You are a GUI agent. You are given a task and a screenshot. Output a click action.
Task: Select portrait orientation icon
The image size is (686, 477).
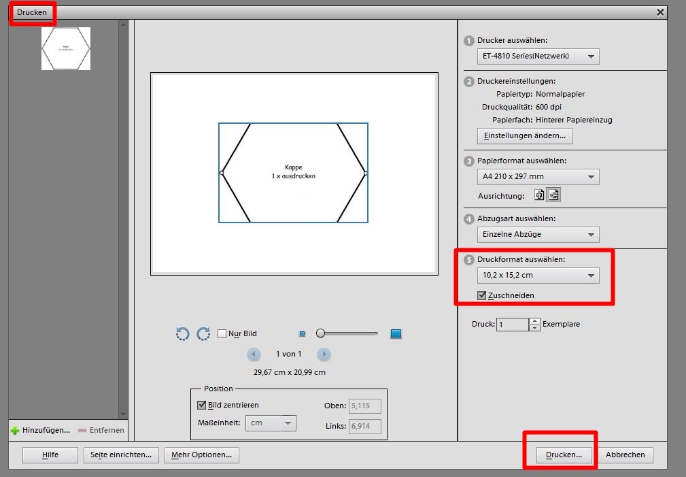(539, 195)
